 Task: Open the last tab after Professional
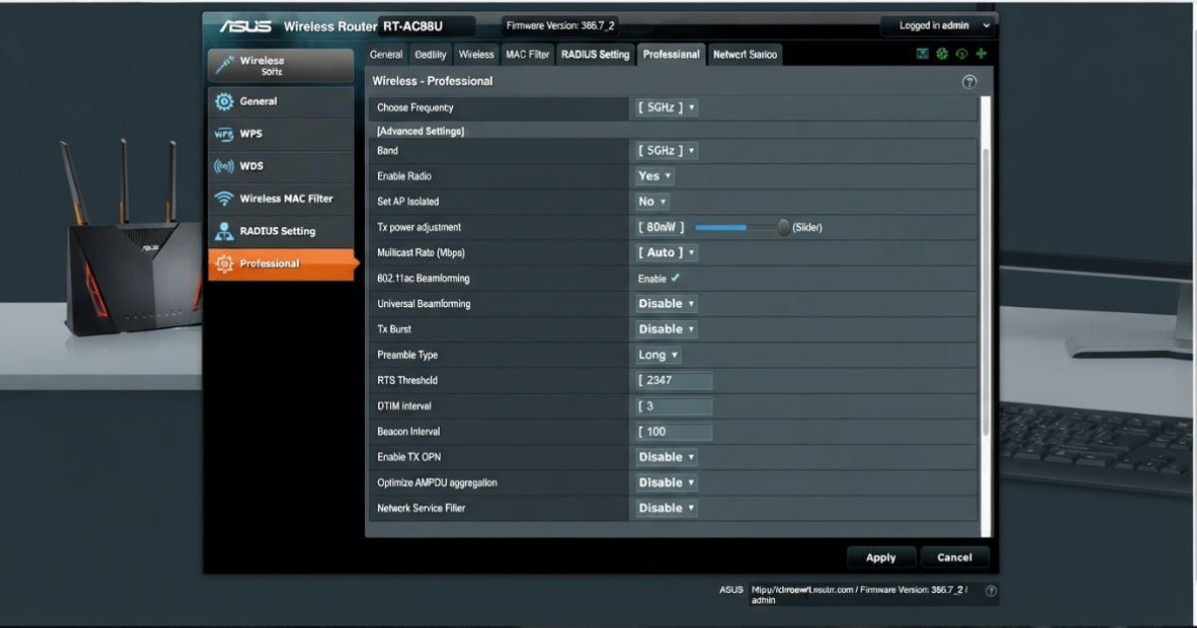click(x=745, y=56)
